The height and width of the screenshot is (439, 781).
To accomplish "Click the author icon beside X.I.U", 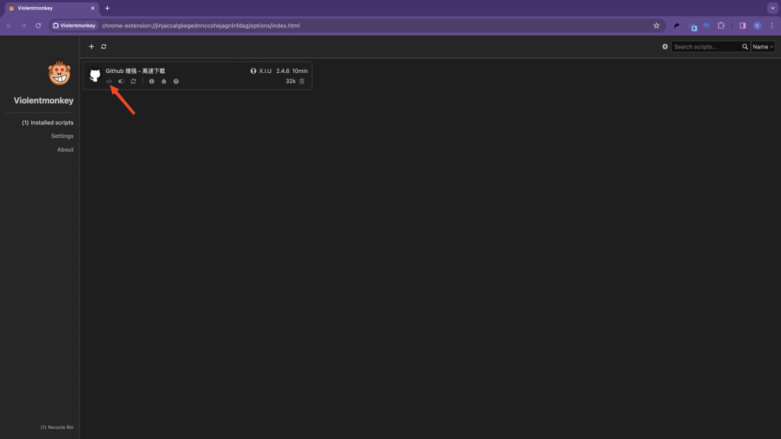I will 253,71.
